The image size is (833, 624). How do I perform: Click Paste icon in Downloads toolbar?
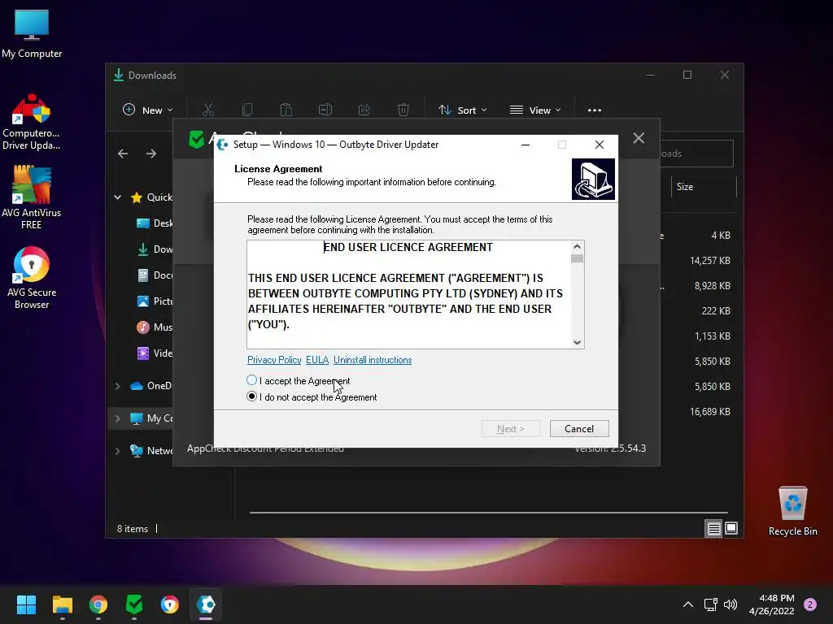pos(286,110)
